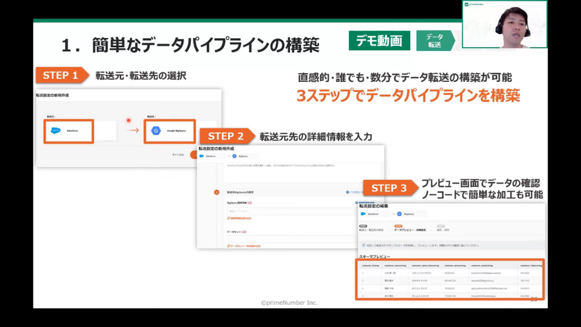
Task: Switch to the データプレビュー・詳細設定 step tab
Action: click(x=410, y=229)
